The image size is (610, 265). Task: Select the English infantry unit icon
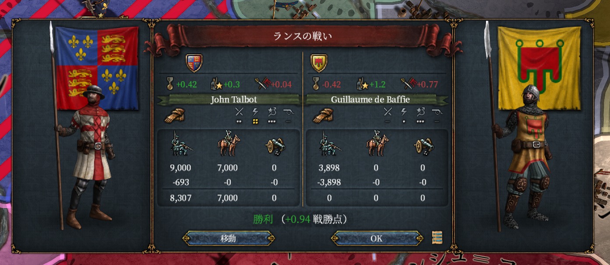coord(181,143)
